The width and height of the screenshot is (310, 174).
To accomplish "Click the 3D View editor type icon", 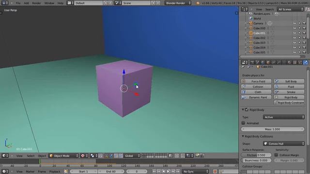I will 5,156.
